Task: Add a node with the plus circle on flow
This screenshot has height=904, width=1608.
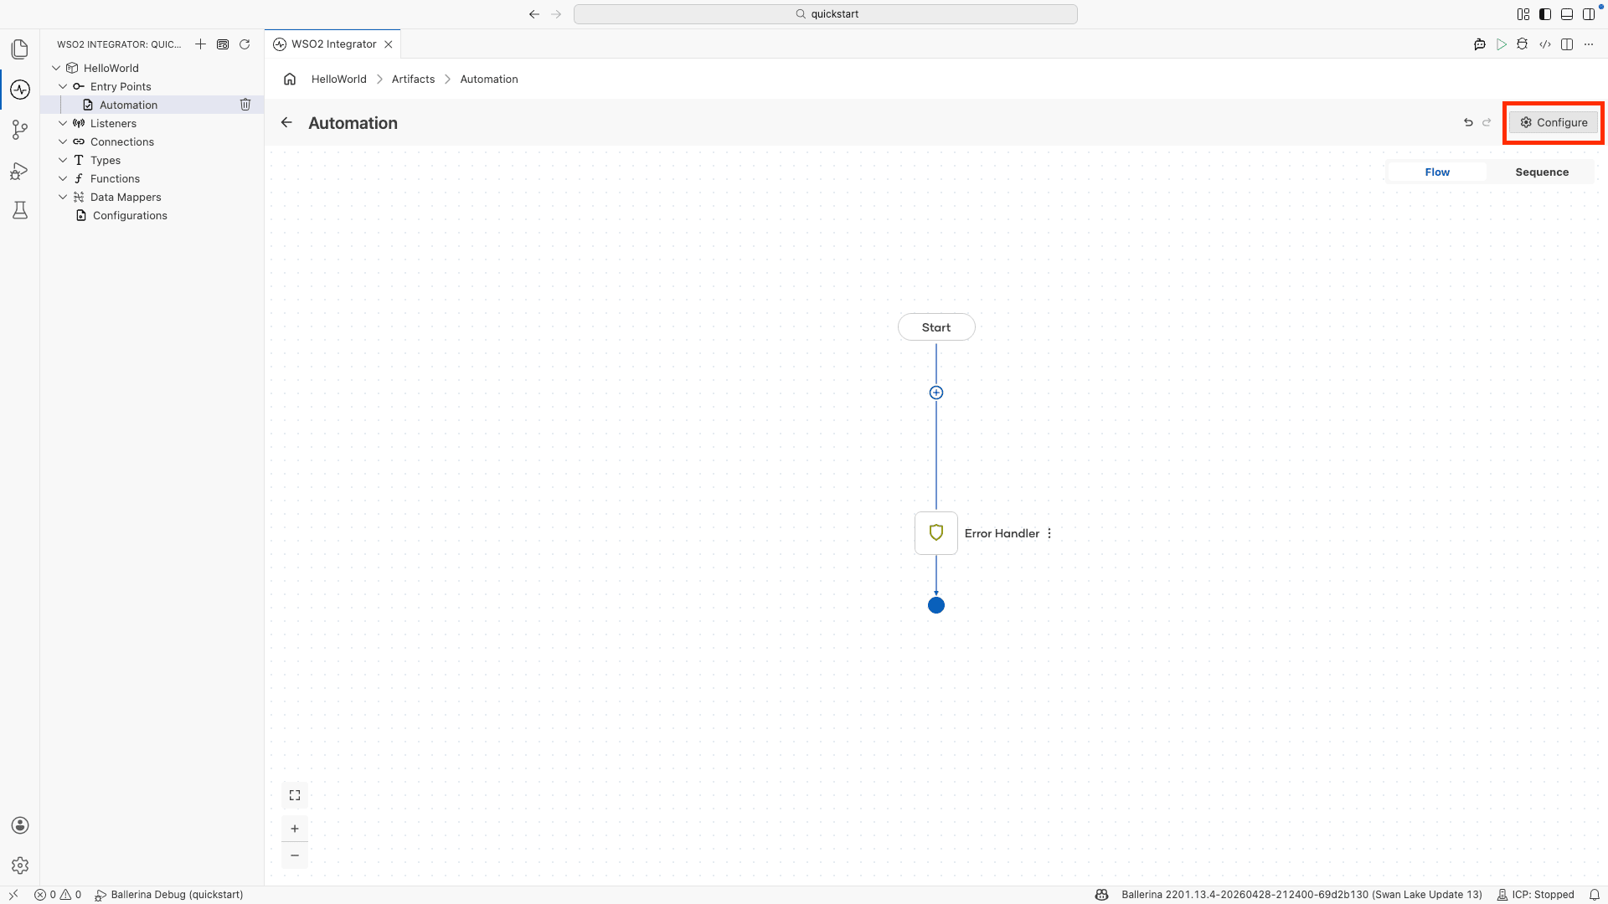Action: pyautogui.click(x=936, y=393)
